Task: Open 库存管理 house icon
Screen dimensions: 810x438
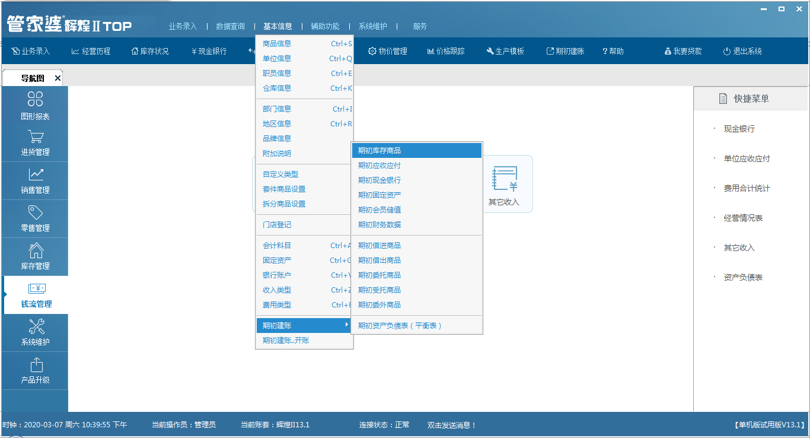Action: click(36, 251)
